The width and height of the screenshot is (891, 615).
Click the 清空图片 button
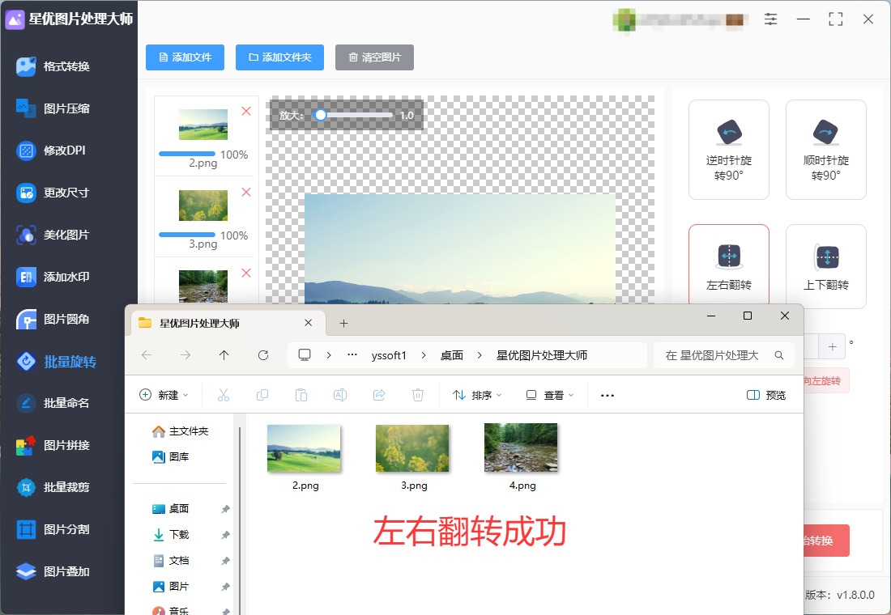tap(374, 57)
